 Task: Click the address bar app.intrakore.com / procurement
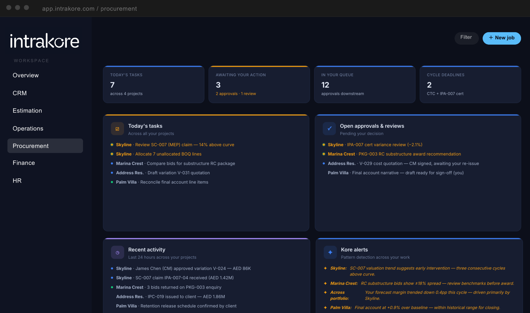click(x=89, y=9)
